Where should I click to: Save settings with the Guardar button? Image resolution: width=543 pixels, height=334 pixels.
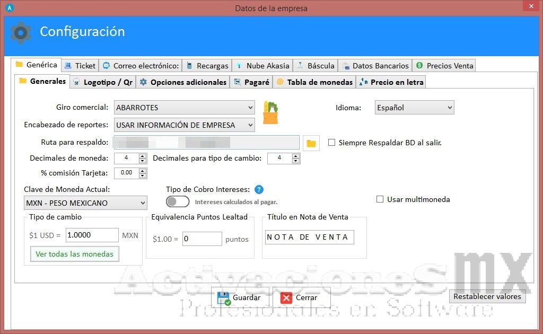(240, 297)
